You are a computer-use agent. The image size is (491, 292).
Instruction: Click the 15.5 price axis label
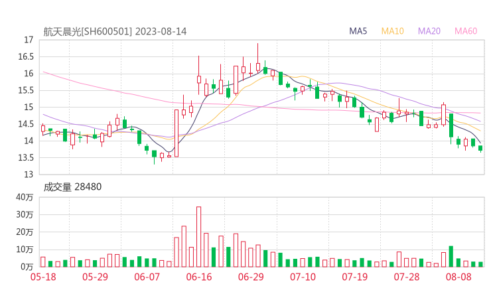click(x=26, y=90)
